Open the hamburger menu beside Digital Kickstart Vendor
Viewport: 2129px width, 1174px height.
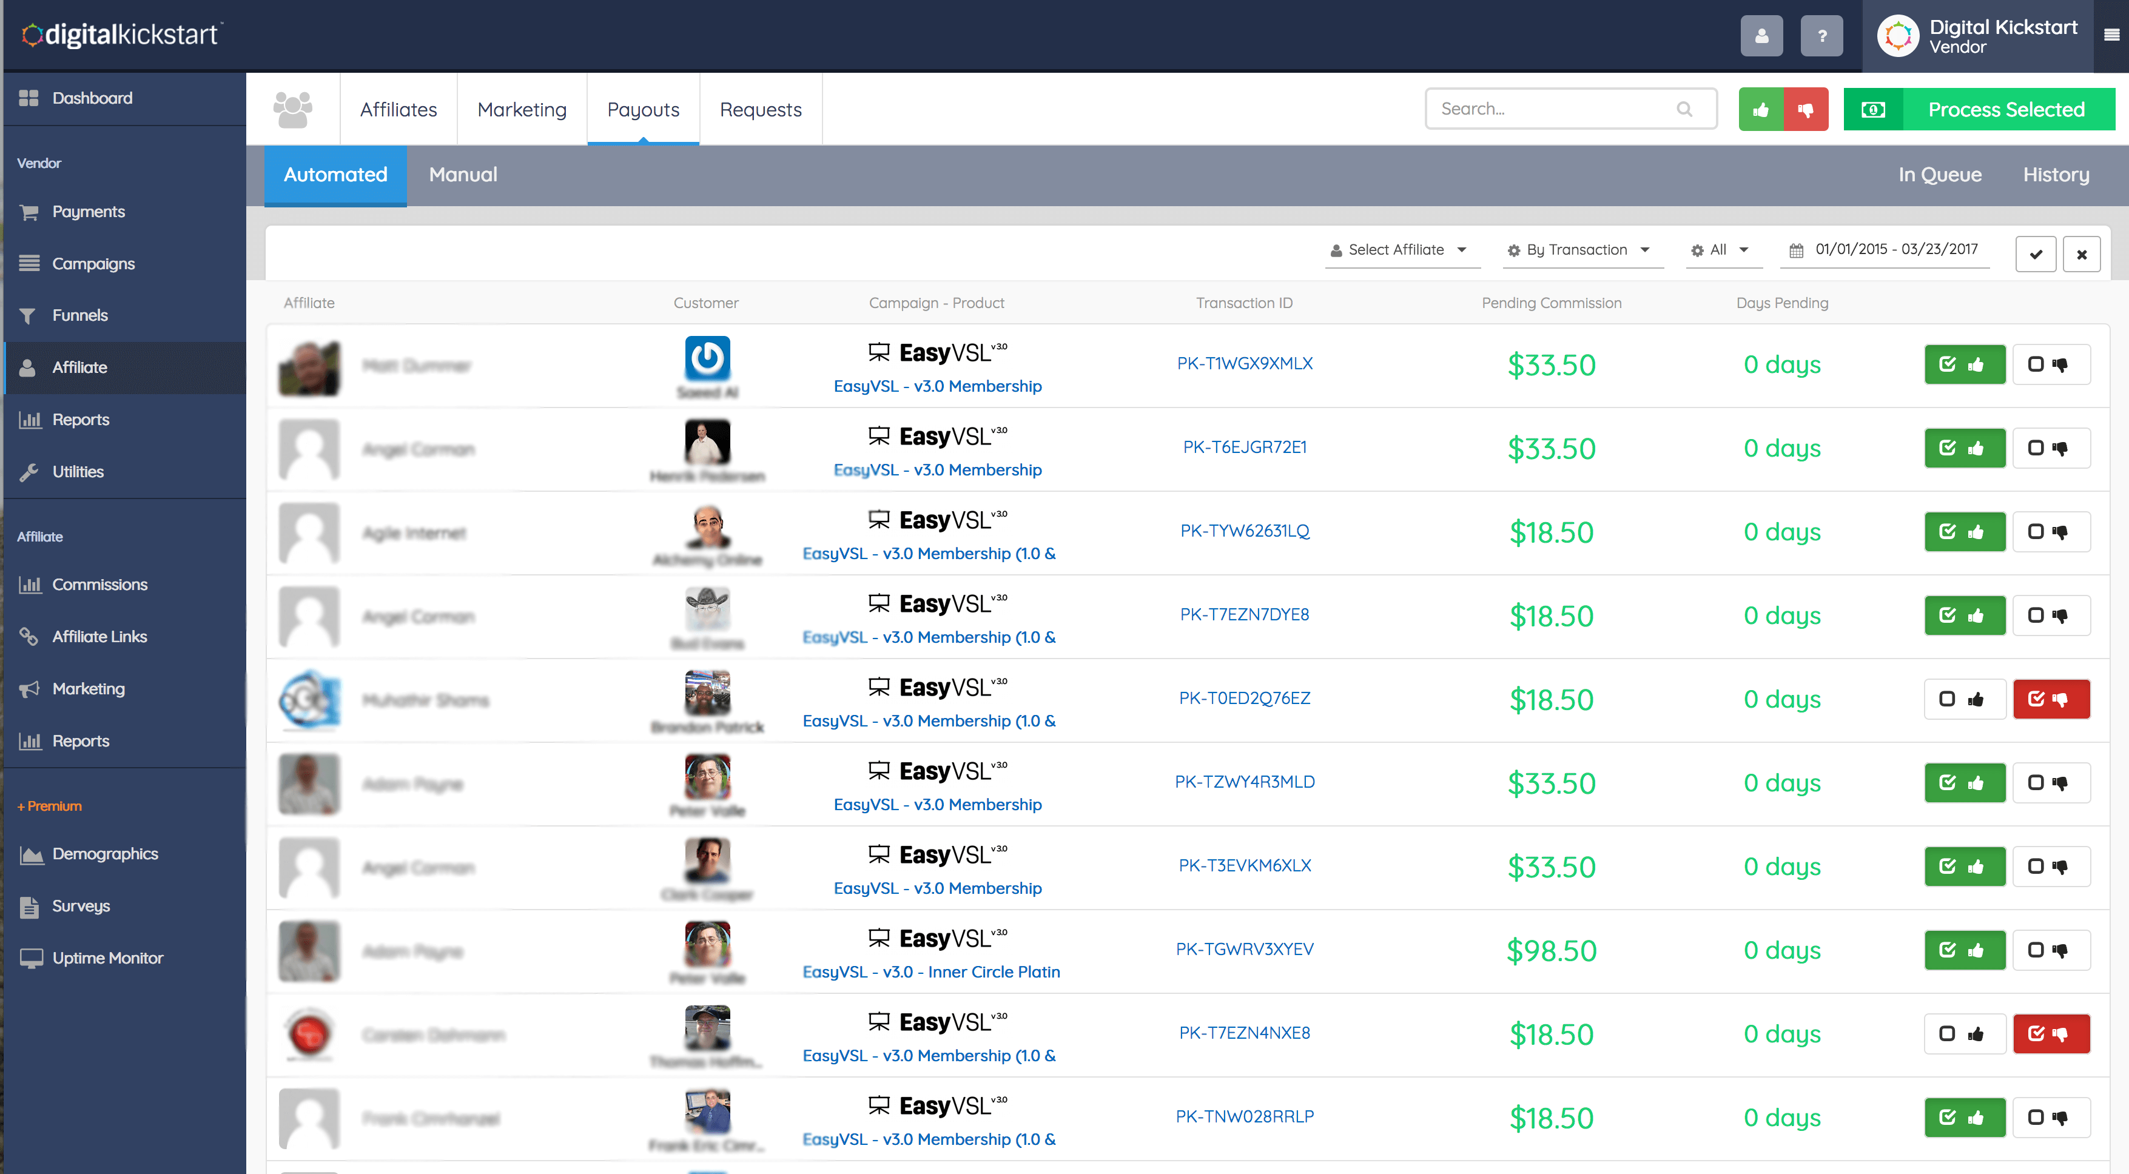tap(2111, 35)
